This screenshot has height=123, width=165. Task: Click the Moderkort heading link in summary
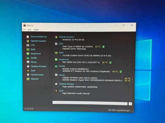click(64, 59)
